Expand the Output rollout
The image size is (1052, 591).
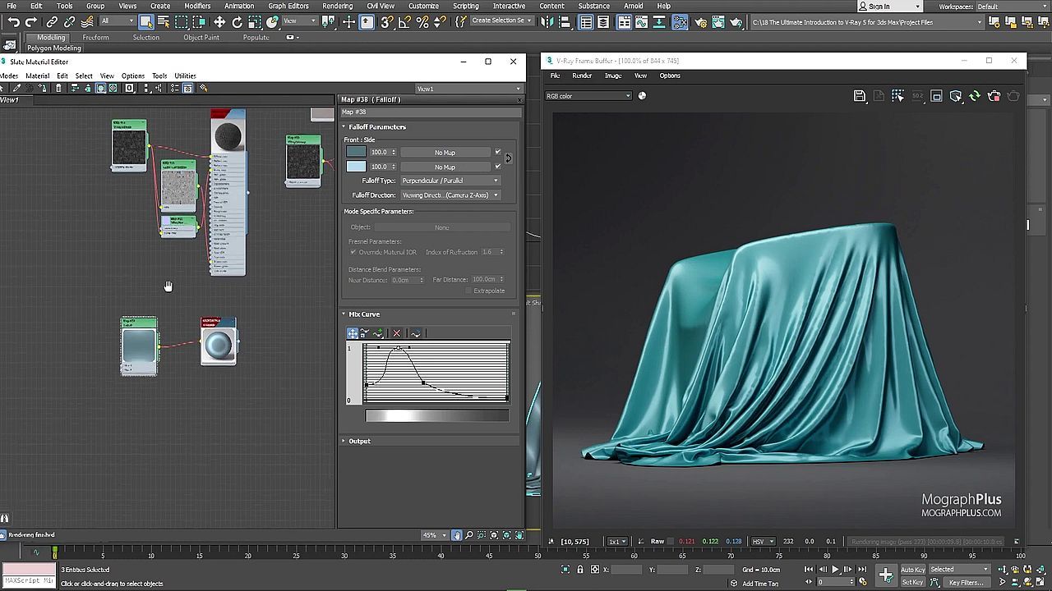point(359,441)
